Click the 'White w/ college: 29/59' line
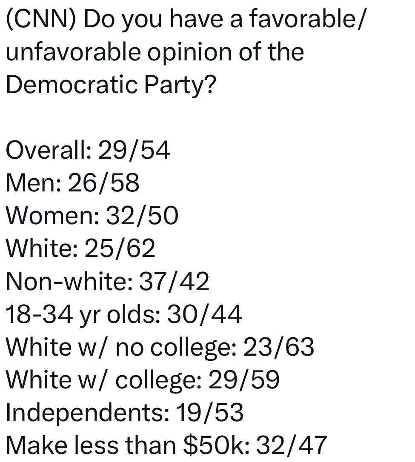 coord(143,380)
